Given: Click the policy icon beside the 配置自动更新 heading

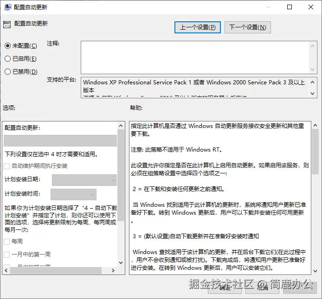Looking at the screenshot, I should point(7,25).
